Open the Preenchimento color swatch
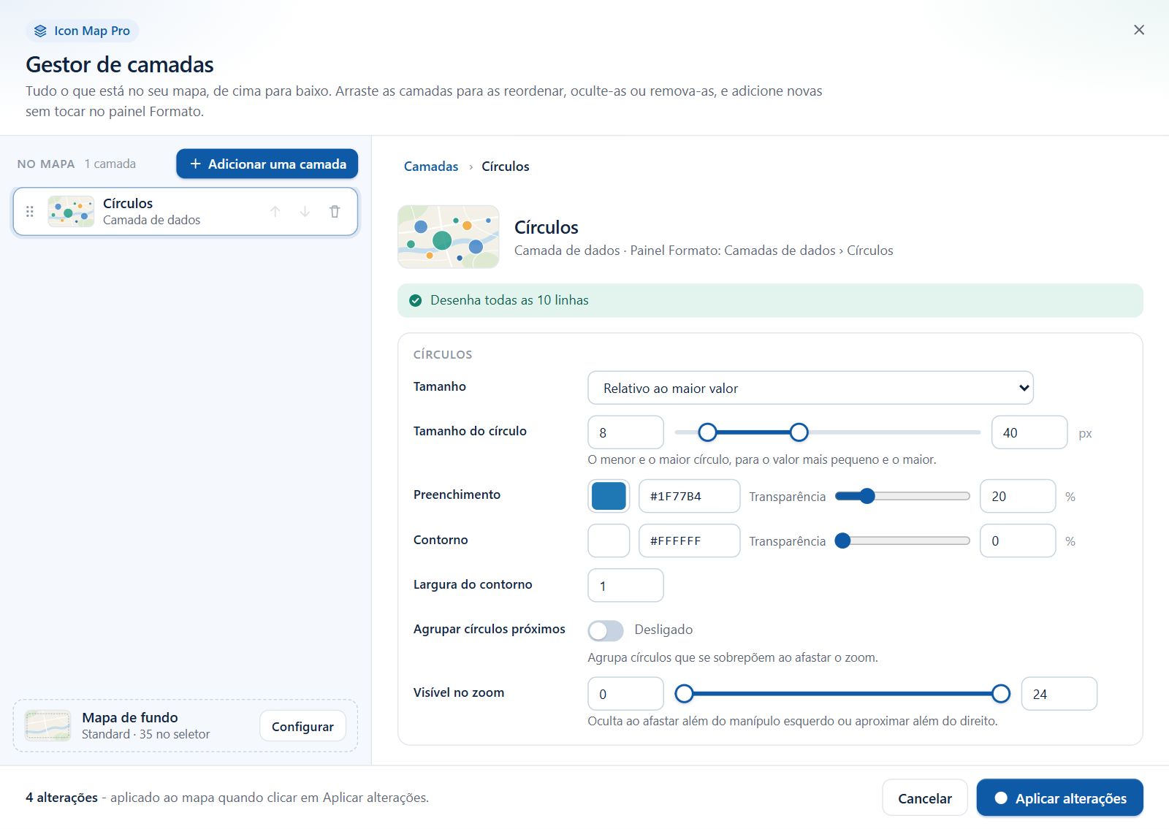The height and width of the screenshot is (829, 1169). [x=609, y=496]
